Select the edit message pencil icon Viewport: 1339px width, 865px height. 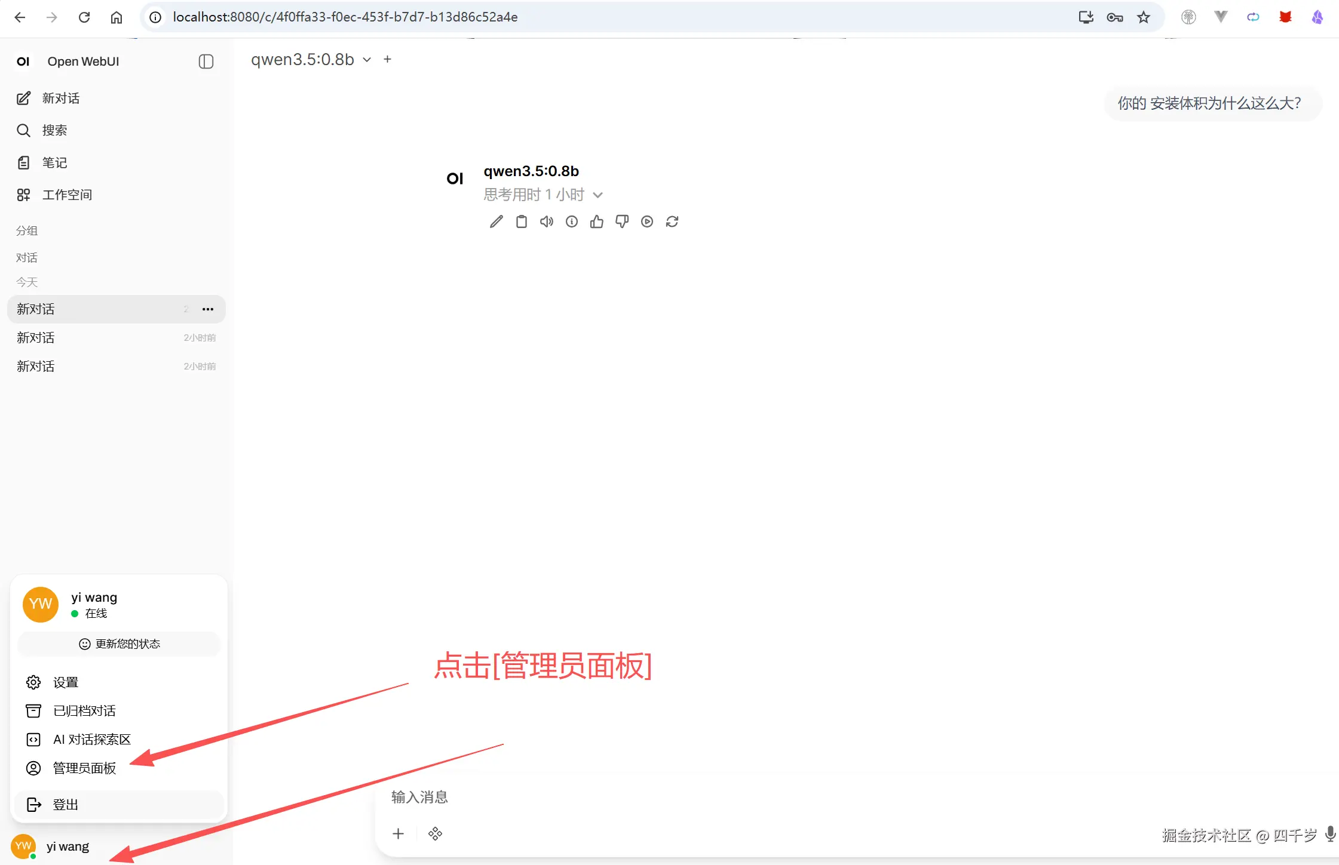pos(495,221)
